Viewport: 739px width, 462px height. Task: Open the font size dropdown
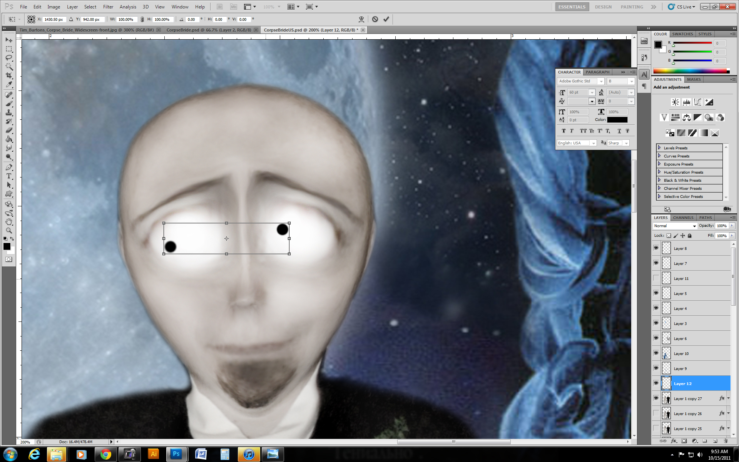point(592,92)
